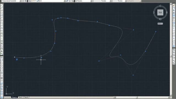Click ViewCube east direction 'В'
The width and height of the screenshot is (176, 99).
click(167, 12)
